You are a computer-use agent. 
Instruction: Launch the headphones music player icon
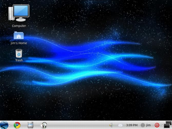pyautogui.click(x=44, y=125)
